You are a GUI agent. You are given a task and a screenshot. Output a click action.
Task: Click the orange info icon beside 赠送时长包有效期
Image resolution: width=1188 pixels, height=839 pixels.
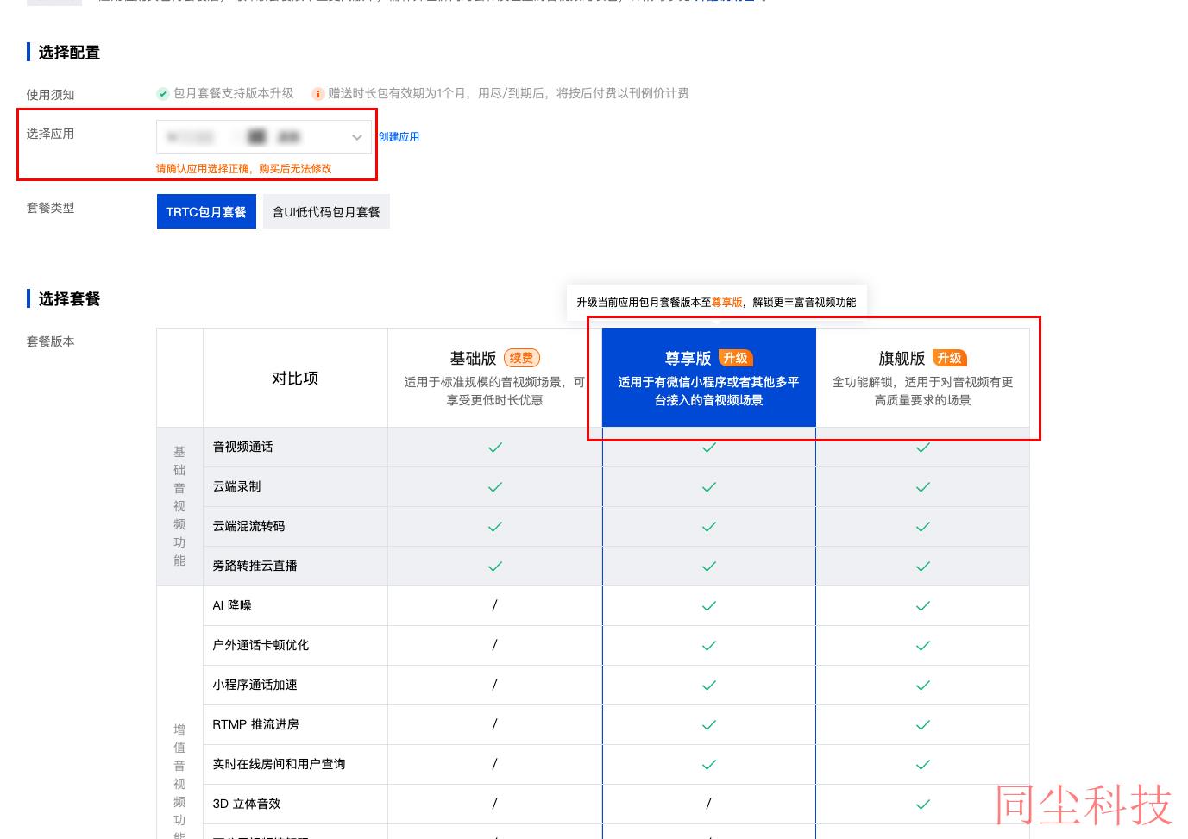coord(317,94)
